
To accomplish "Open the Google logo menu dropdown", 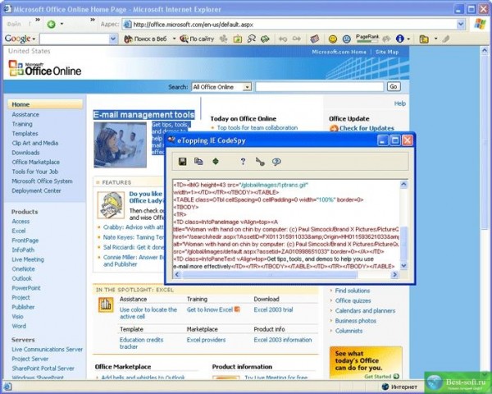I will (x=34, y=39).
